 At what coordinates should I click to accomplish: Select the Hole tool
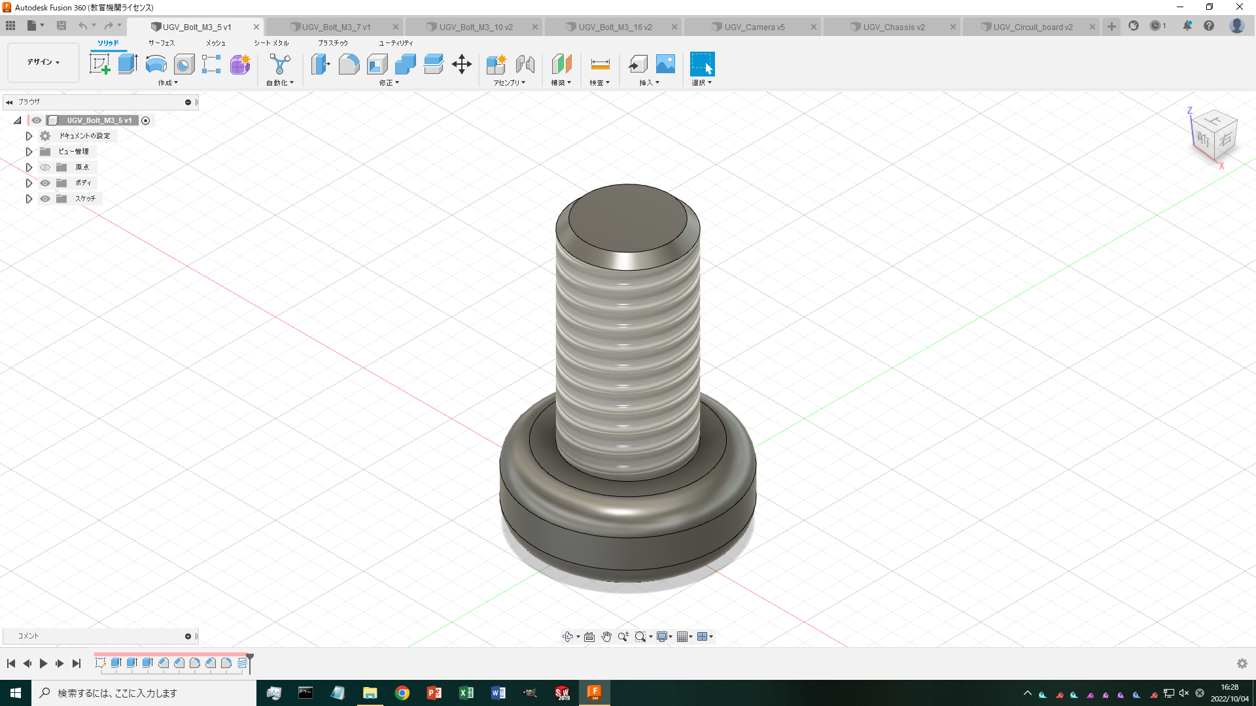point(184,64)
